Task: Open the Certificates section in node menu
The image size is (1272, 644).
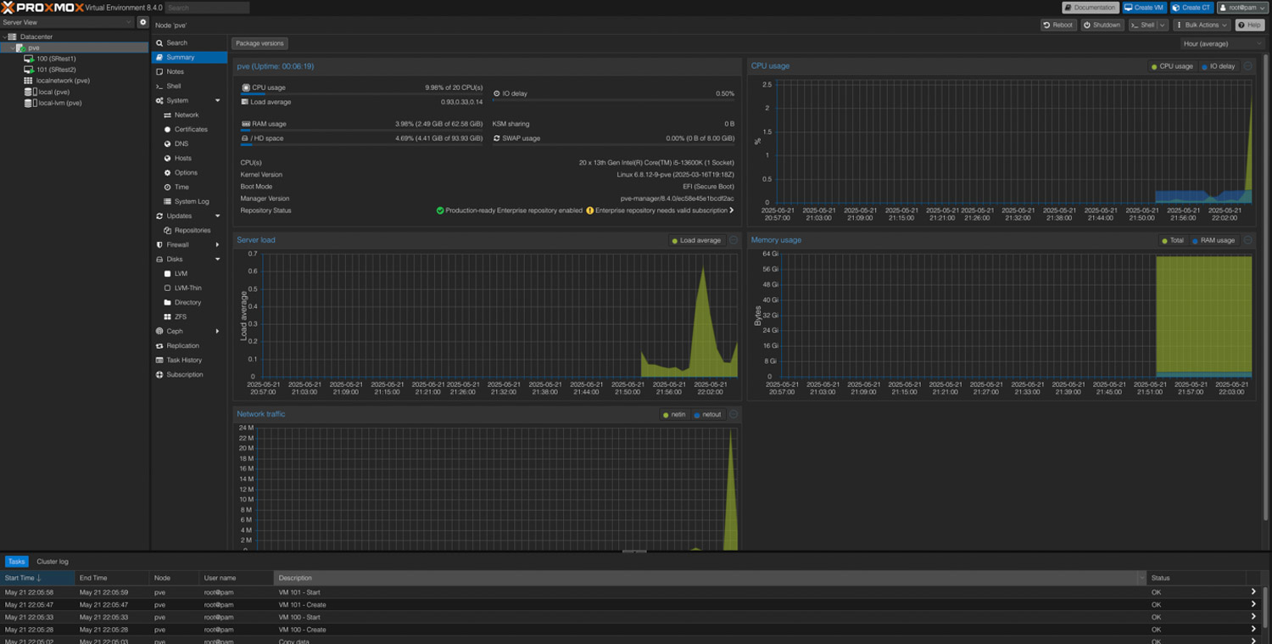Action: 191,129
